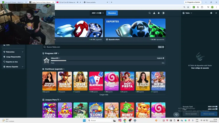Image resolution: width=219 pixels, height=123 pixels.
Task: Open the ARS 1.12 balance dropdown
Action: tap(98, 13)
